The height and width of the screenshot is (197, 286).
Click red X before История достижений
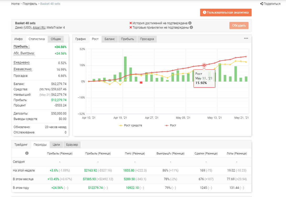(x=131, y=23)
